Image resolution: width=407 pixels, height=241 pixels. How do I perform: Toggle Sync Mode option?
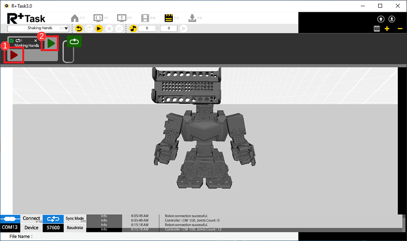click(75, 218)
